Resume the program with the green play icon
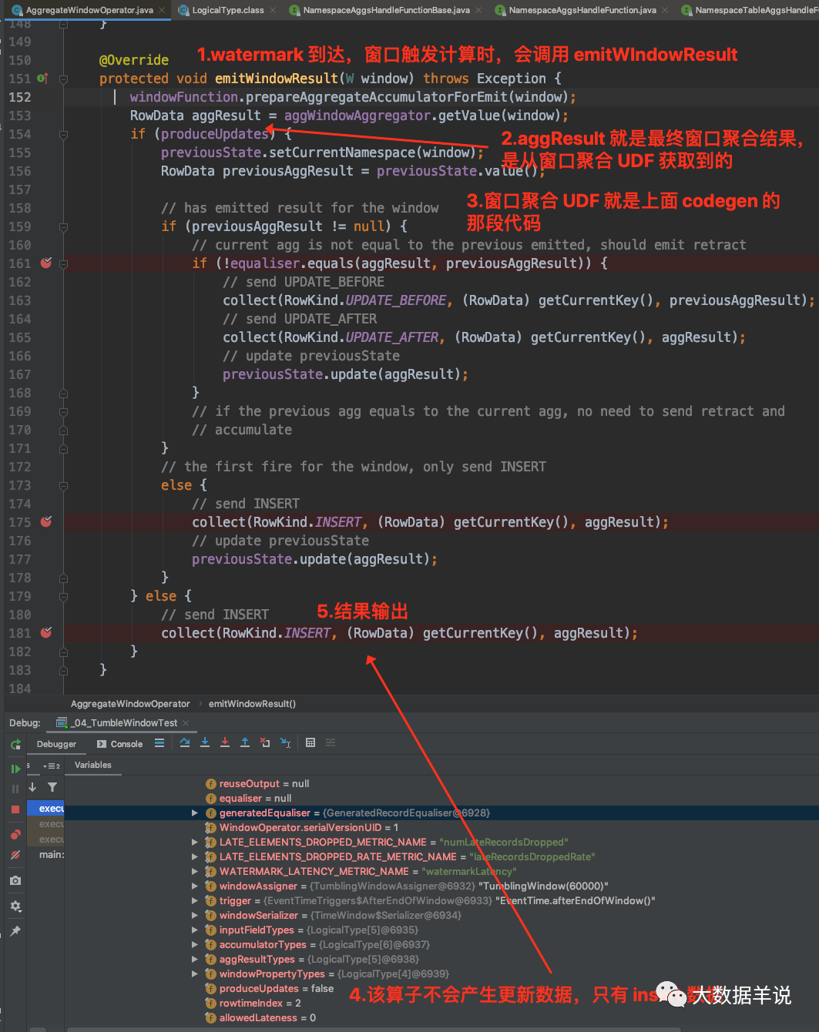 [15, 769]
